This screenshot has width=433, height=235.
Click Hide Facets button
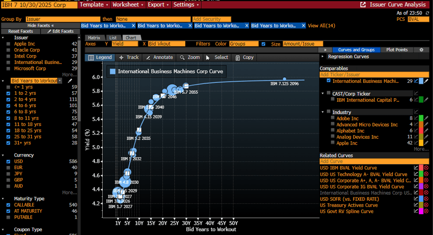click(x=41, y=25)
